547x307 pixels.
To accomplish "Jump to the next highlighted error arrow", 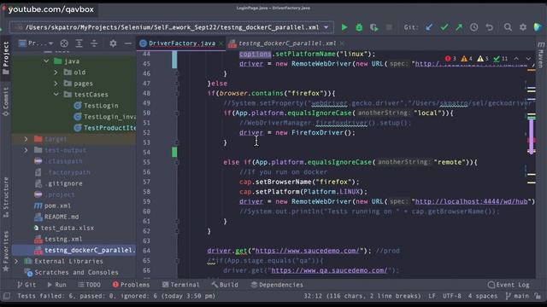I will click(x=528, y=59).
